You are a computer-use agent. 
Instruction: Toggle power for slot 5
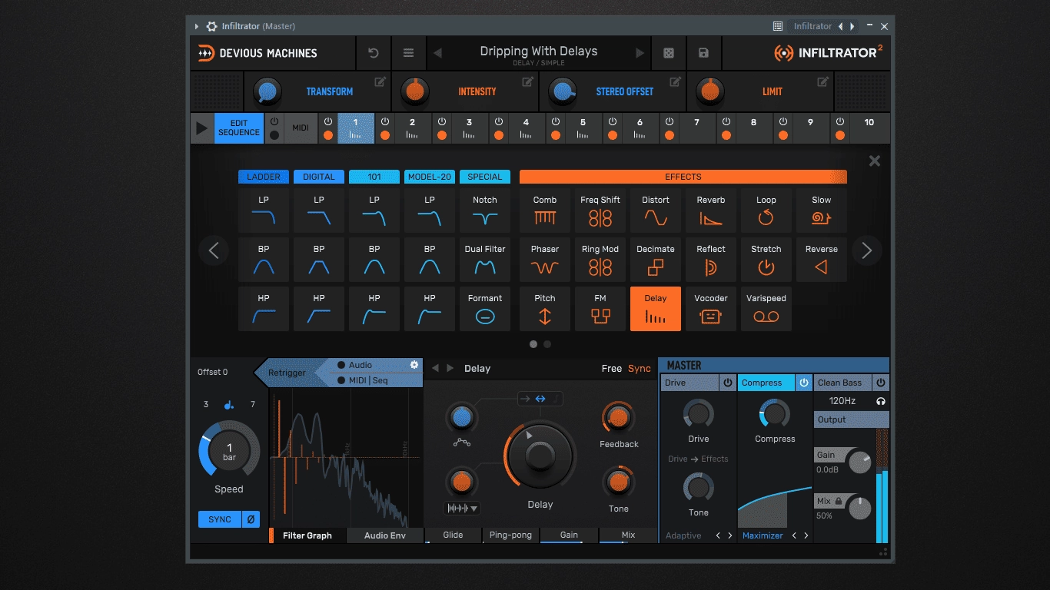coord(556,121)
